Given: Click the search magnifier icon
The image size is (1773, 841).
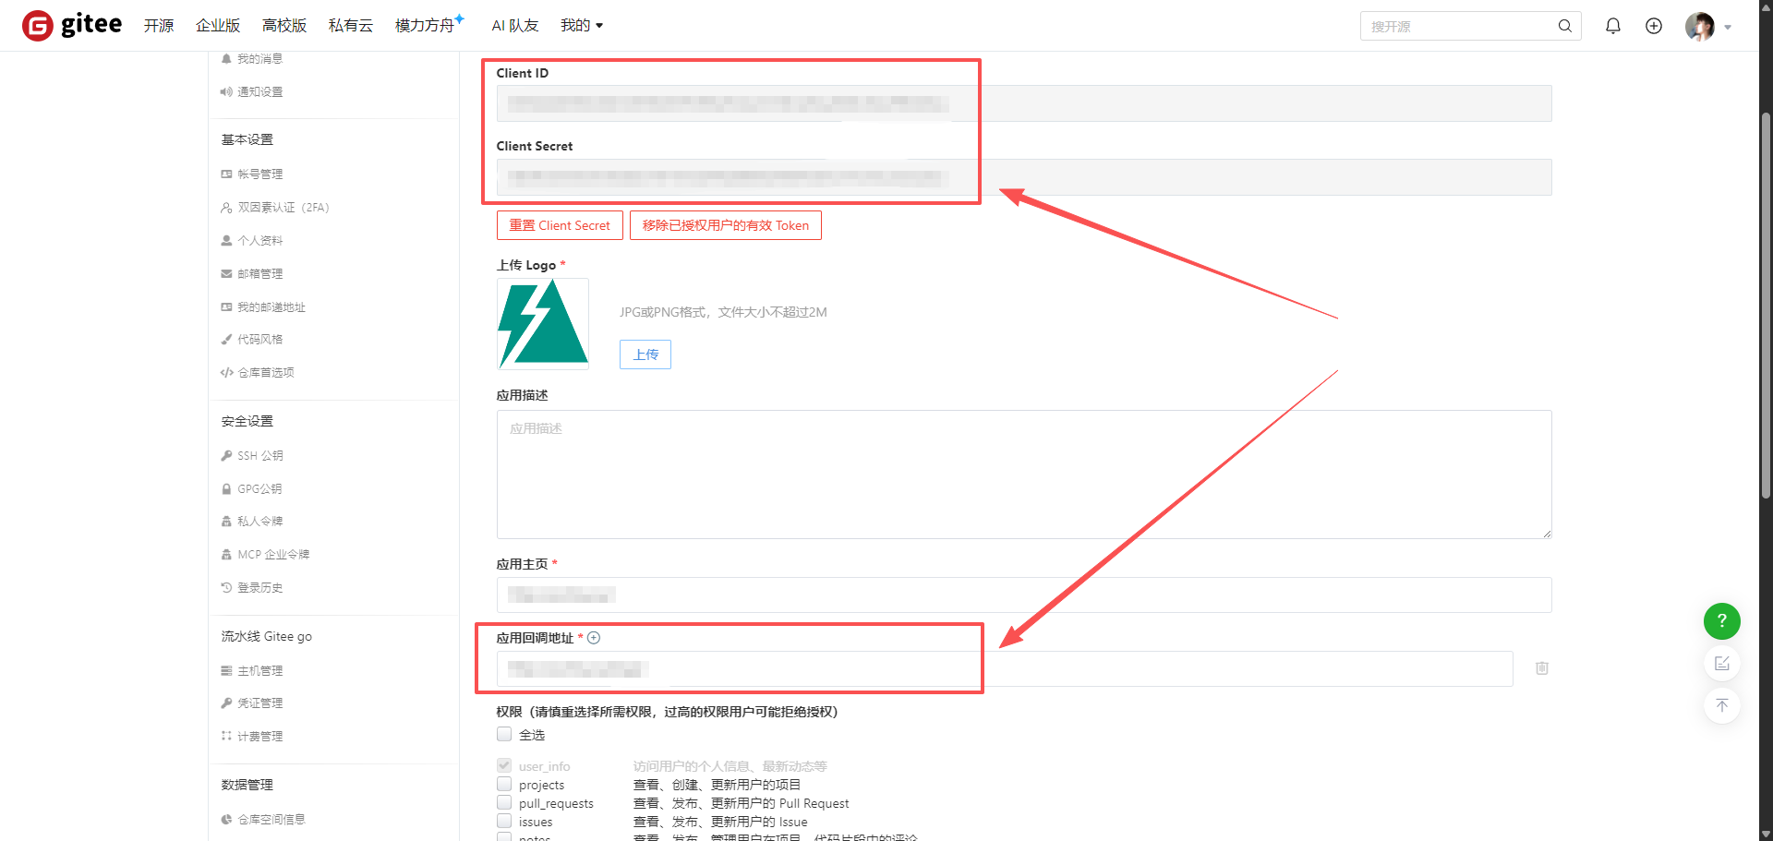Looking at the screenshot, I should coord(1564,26).
